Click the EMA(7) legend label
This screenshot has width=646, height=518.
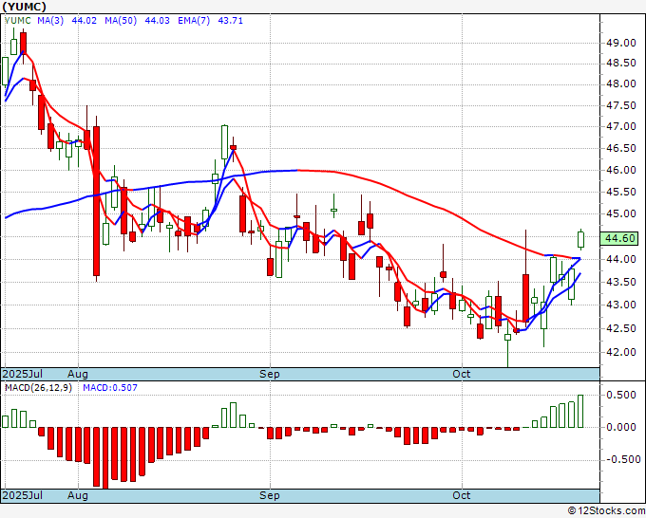(194, 21)
